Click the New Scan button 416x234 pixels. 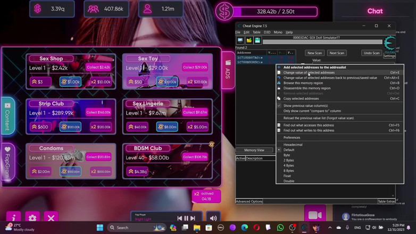[x=314, y=53]
